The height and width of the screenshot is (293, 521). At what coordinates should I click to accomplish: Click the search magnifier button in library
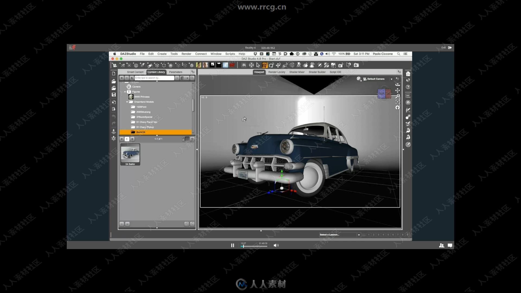tap(192, 78)
